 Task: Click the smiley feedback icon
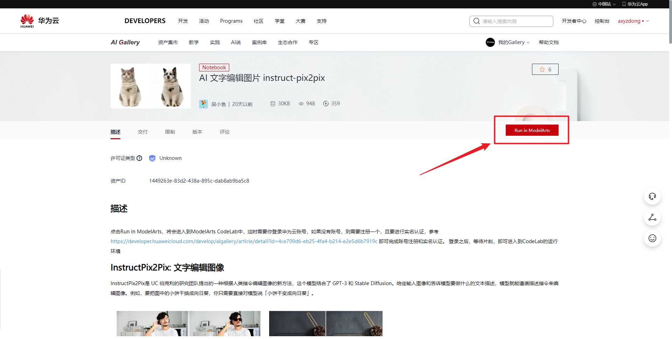point(652,238)
